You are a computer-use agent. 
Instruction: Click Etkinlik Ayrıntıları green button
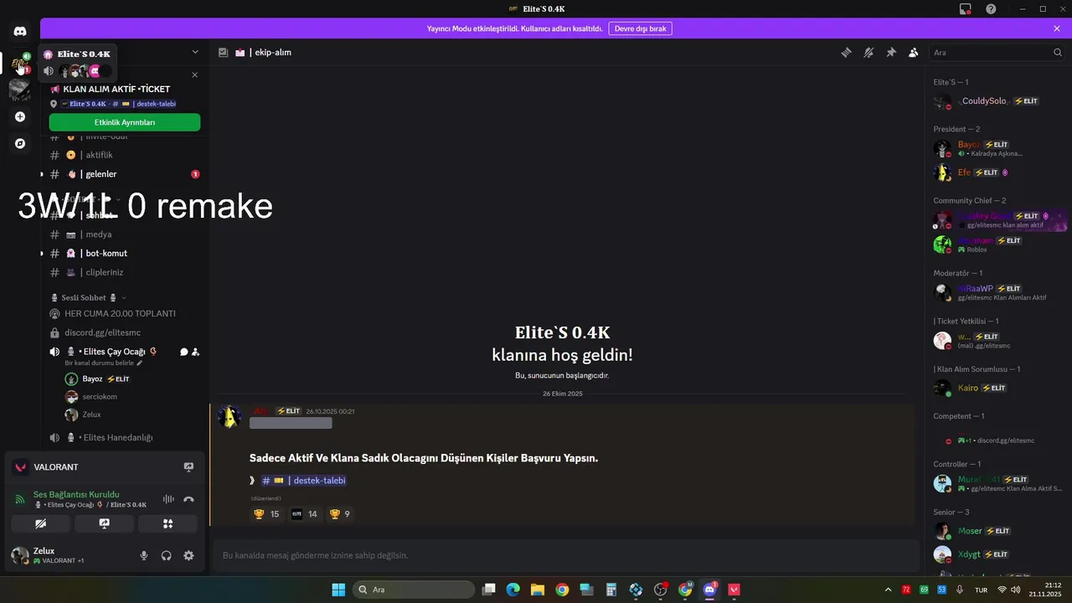pyautogui.click(x=125, y=122)
